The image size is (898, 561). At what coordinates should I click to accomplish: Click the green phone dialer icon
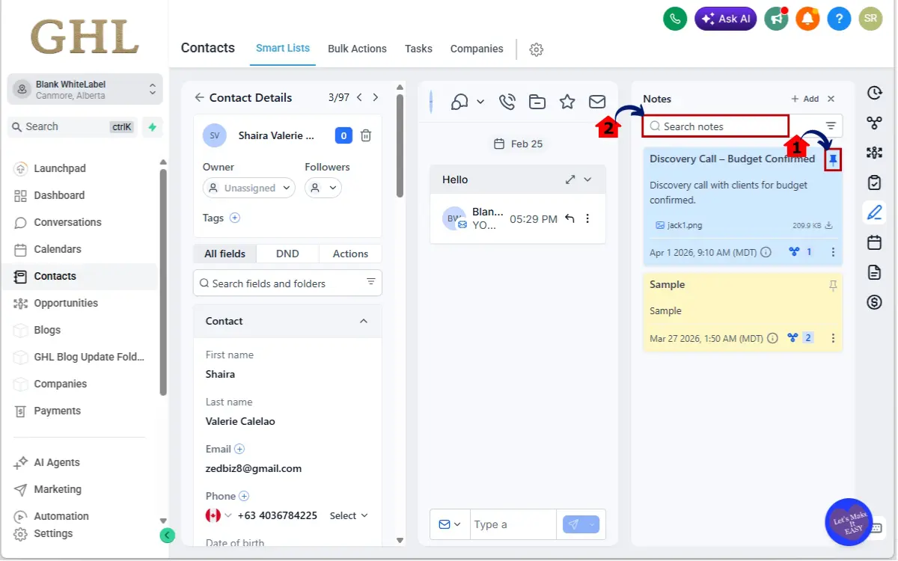point(675,19)
